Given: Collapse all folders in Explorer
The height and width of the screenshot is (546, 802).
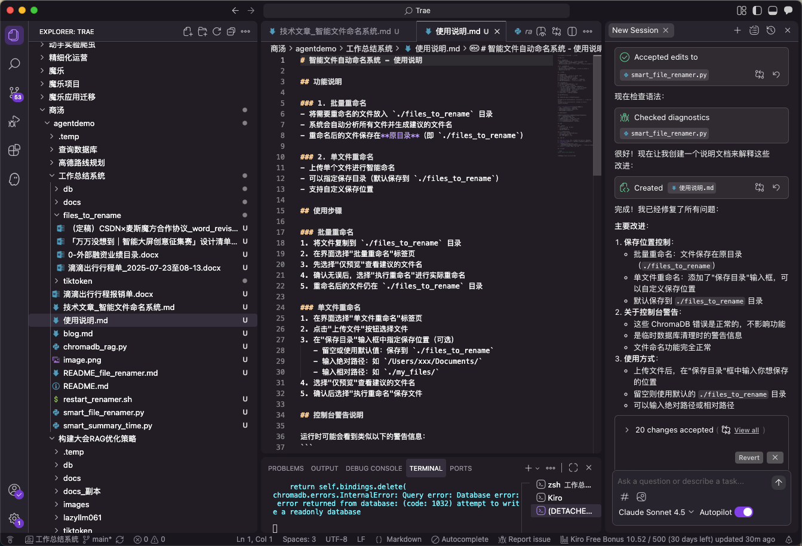Looking at the screenshot, I should 231,32.
